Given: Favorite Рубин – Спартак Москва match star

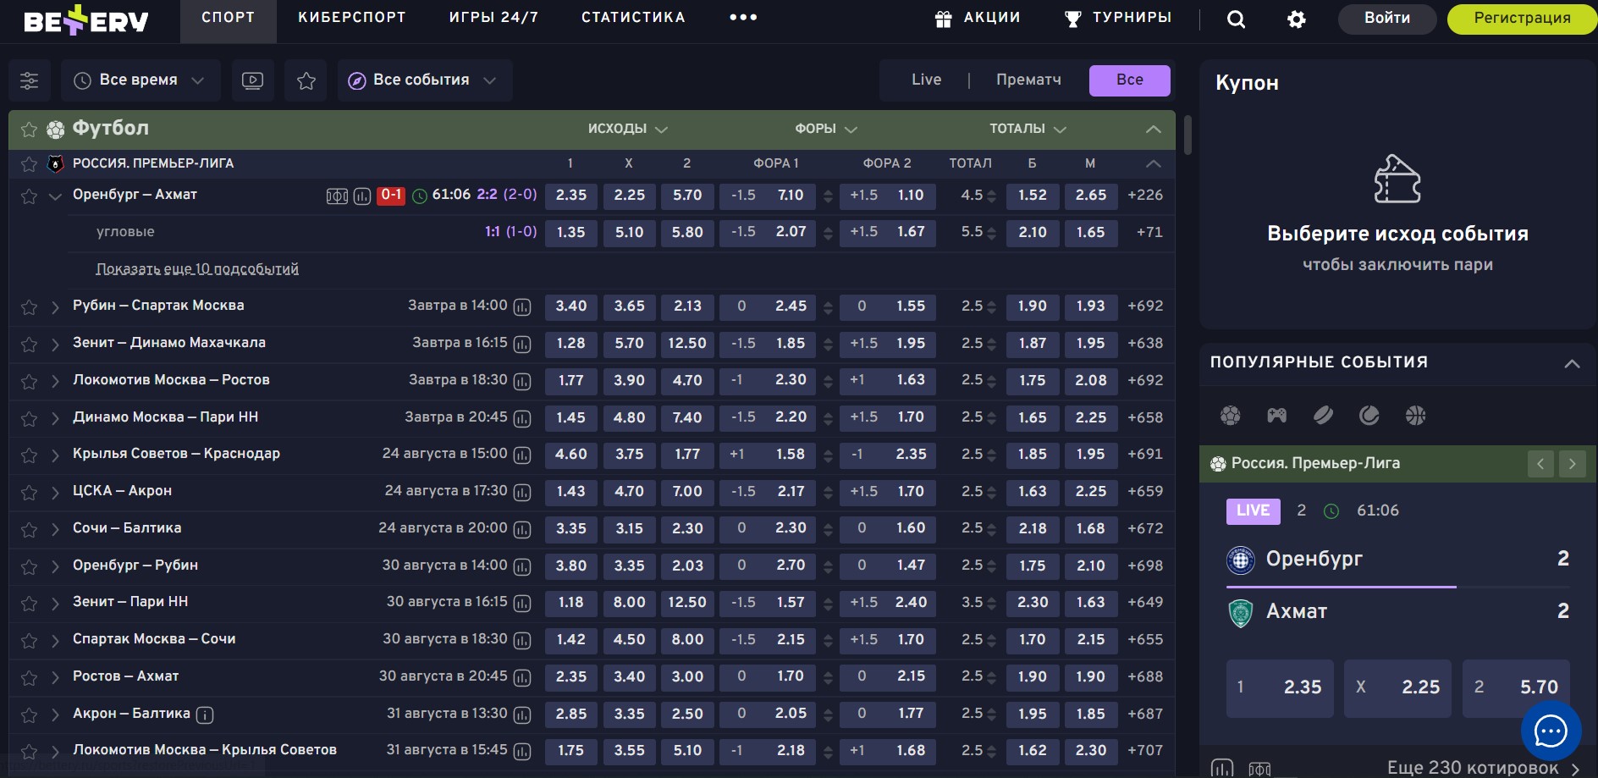Looking at the screenshot, I should pyautogui.click(x=29, y=307).
